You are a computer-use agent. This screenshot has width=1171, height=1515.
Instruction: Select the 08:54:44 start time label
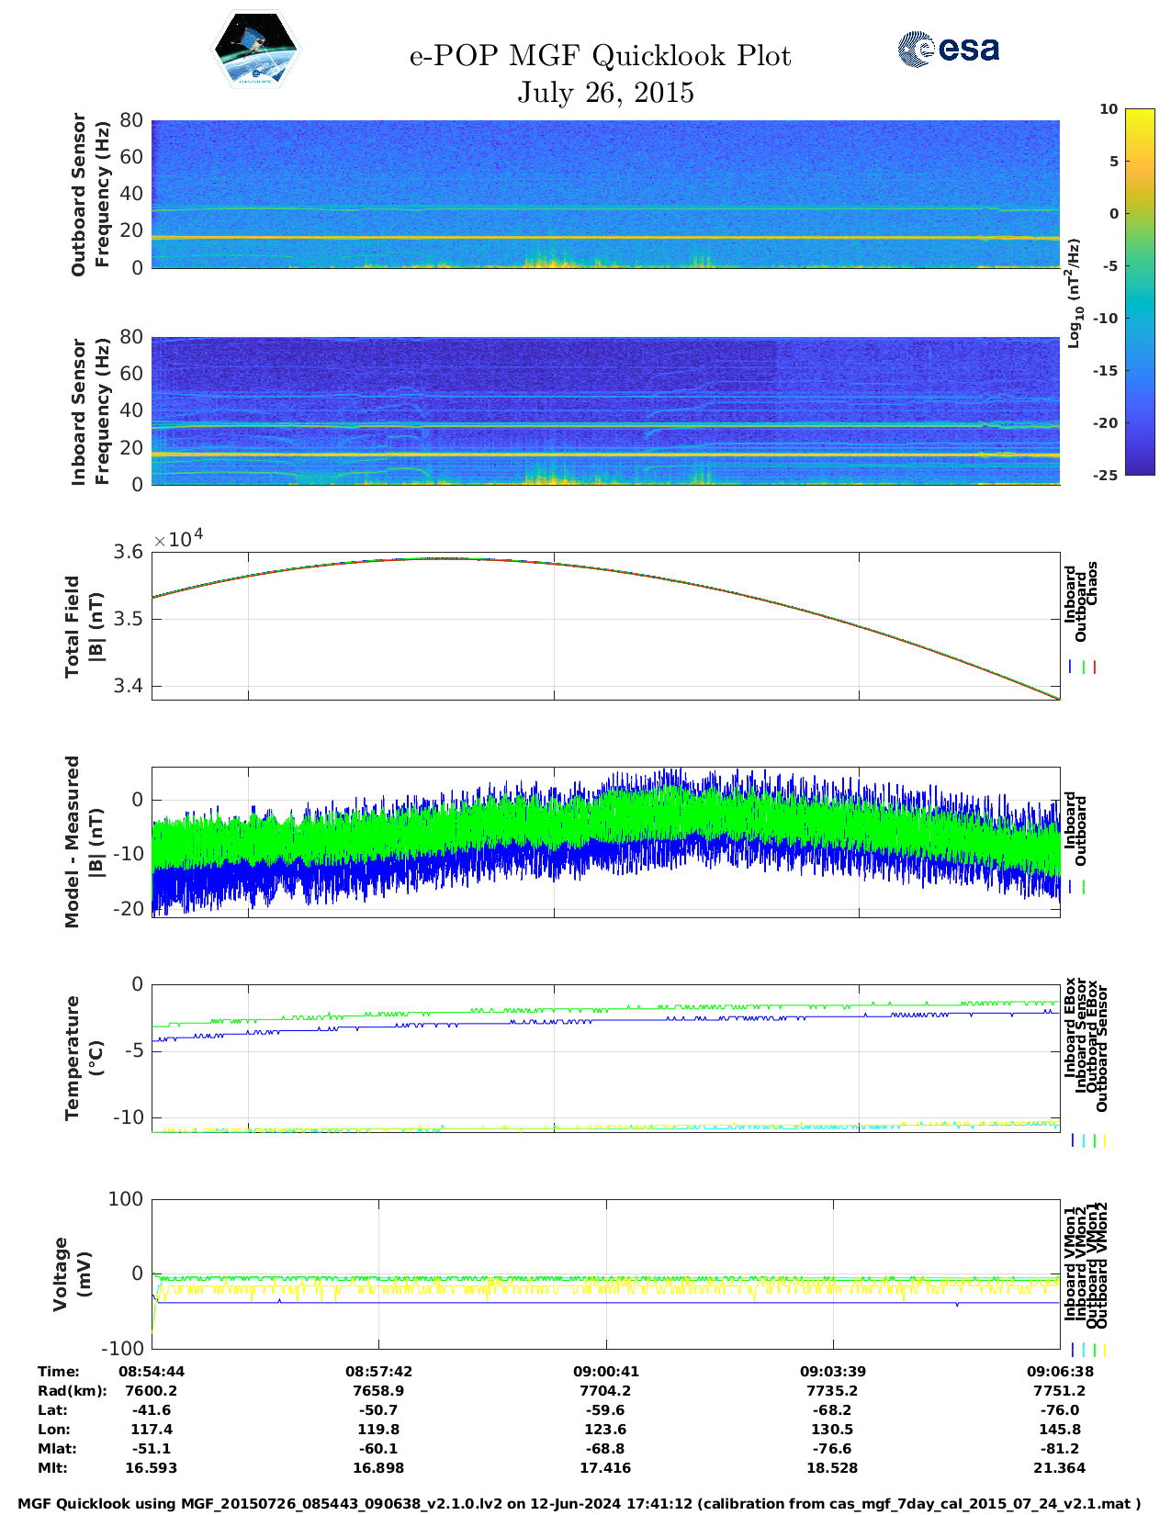coord(152,1371)
